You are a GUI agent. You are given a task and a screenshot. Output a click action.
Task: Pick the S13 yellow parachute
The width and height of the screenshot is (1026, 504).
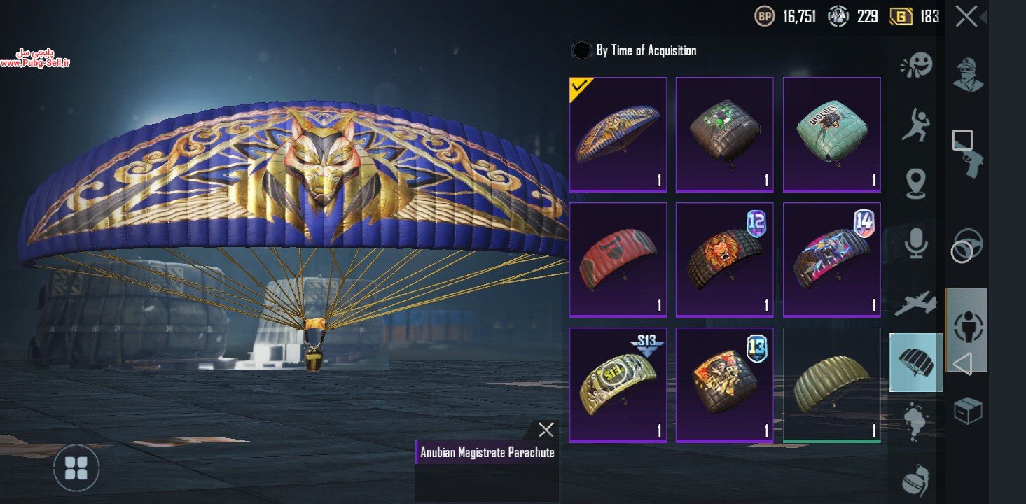point(618,385)
